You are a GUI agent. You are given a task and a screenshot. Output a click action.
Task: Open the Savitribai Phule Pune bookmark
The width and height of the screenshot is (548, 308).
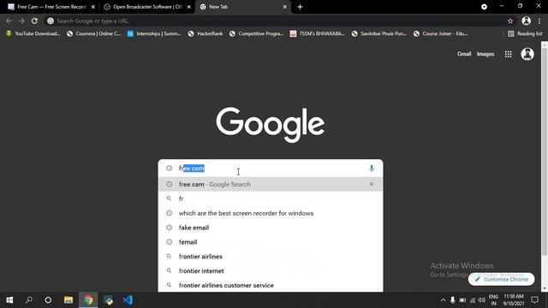click(378, 33)
